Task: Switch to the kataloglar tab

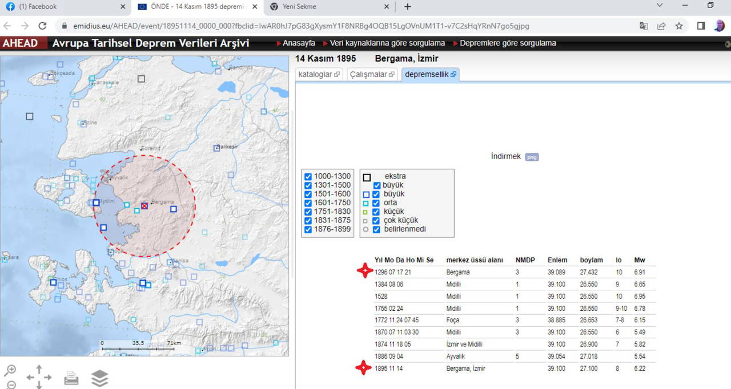Action: click(x=319, y=74)
